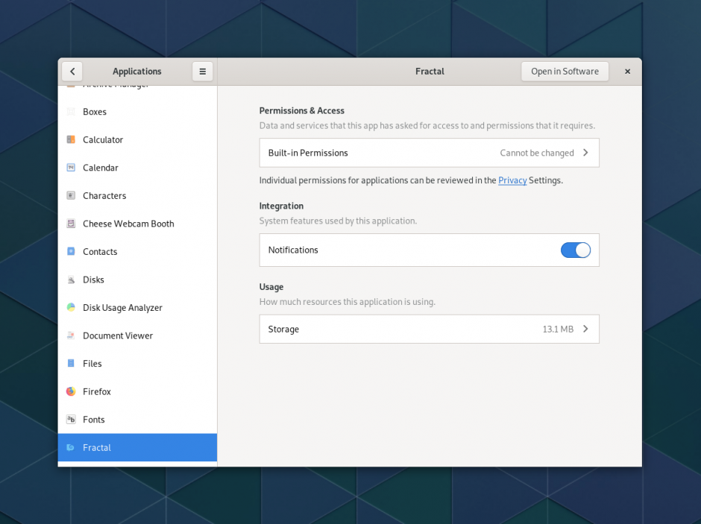The image size is (701, 524).
Task: Go back using the header back arrow
Action: coord(72,72)
